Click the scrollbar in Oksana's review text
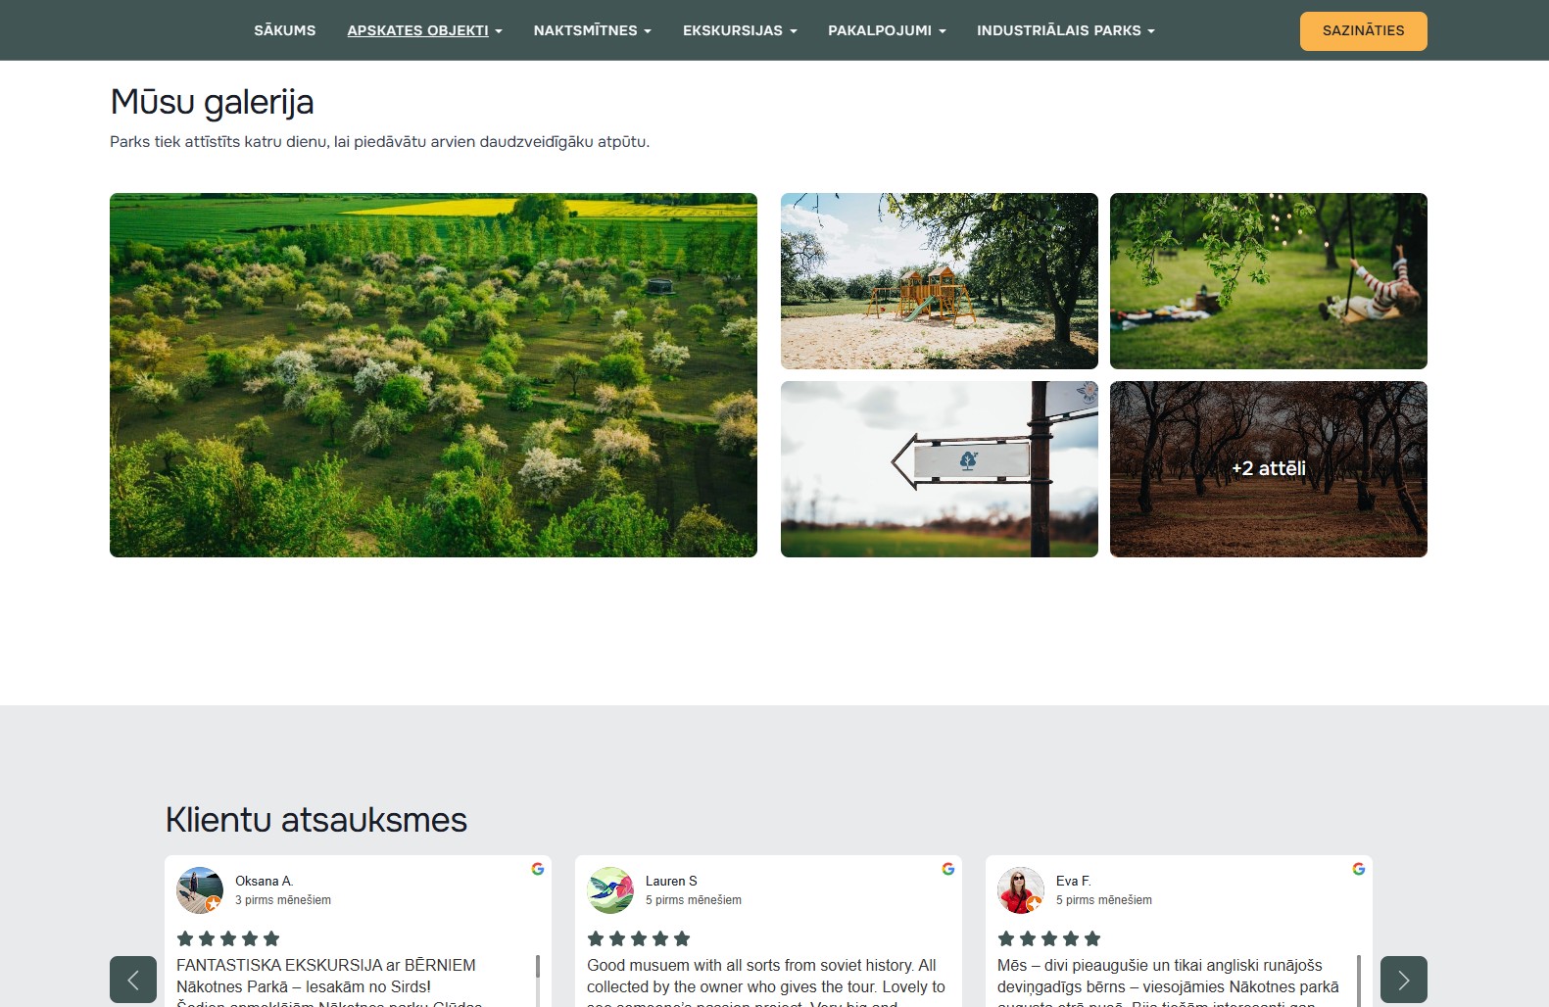 [x=538, y=970]
